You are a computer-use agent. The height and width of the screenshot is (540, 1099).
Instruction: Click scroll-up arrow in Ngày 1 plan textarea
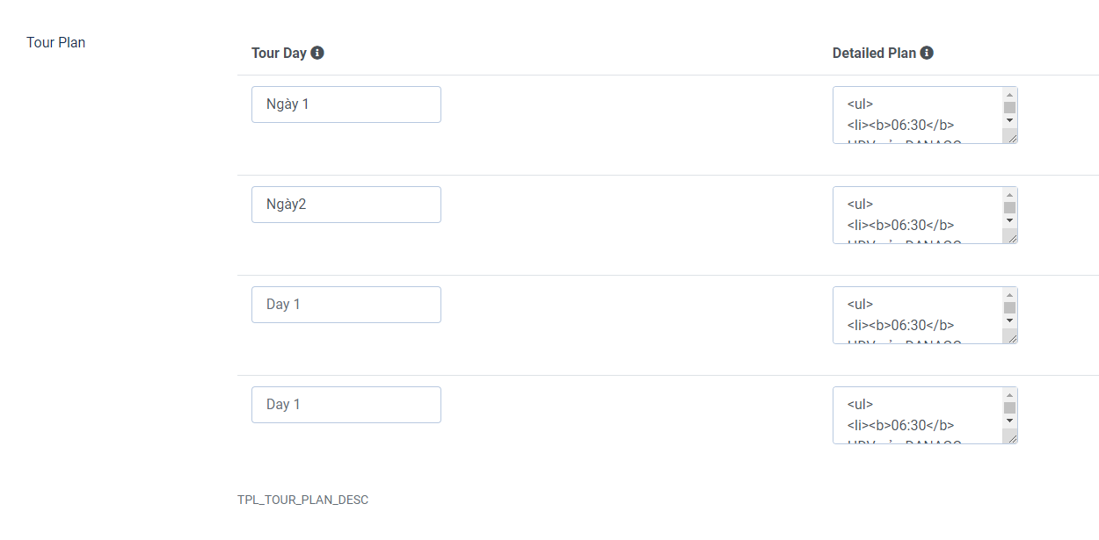coord(1009,95)
